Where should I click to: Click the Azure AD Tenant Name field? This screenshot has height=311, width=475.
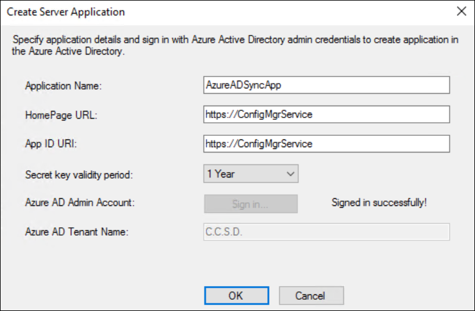(327, 232)
